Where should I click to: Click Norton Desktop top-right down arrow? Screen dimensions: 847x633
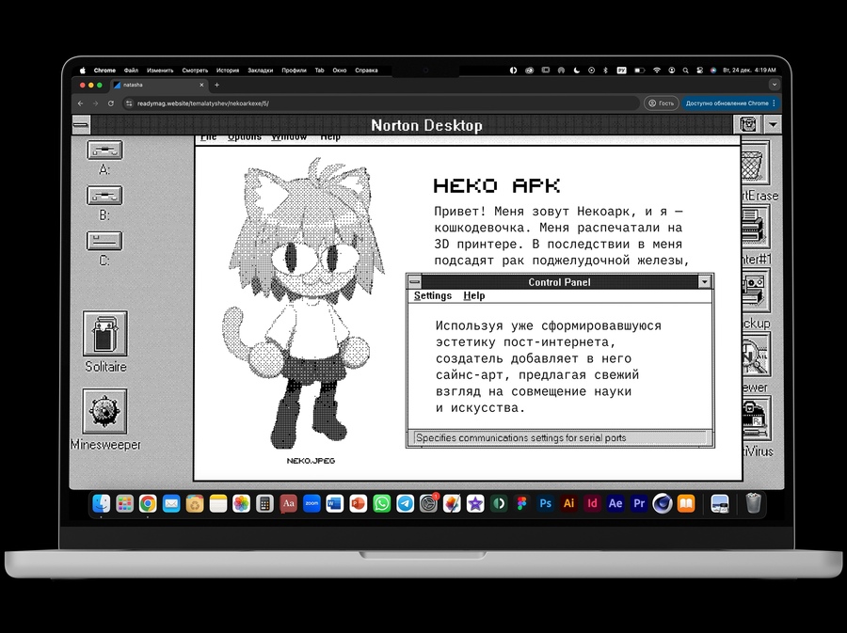(x=773, y=125)
